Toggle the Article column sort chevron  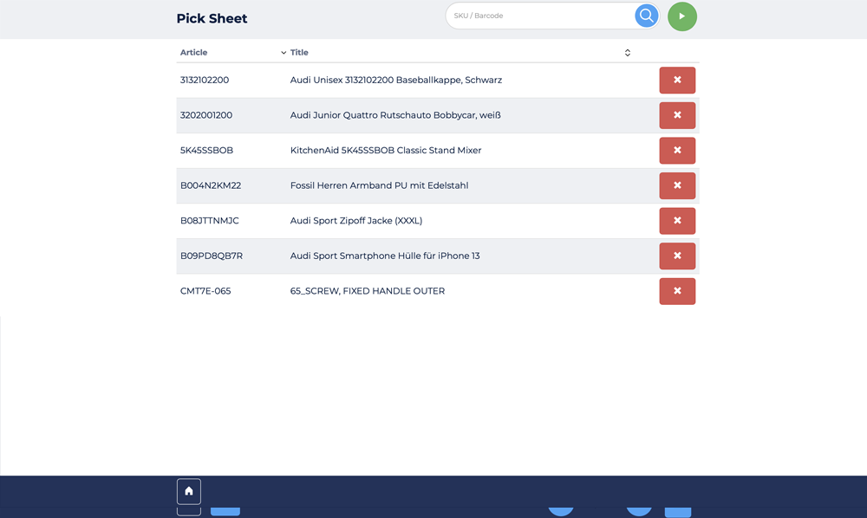click(284, 53)
